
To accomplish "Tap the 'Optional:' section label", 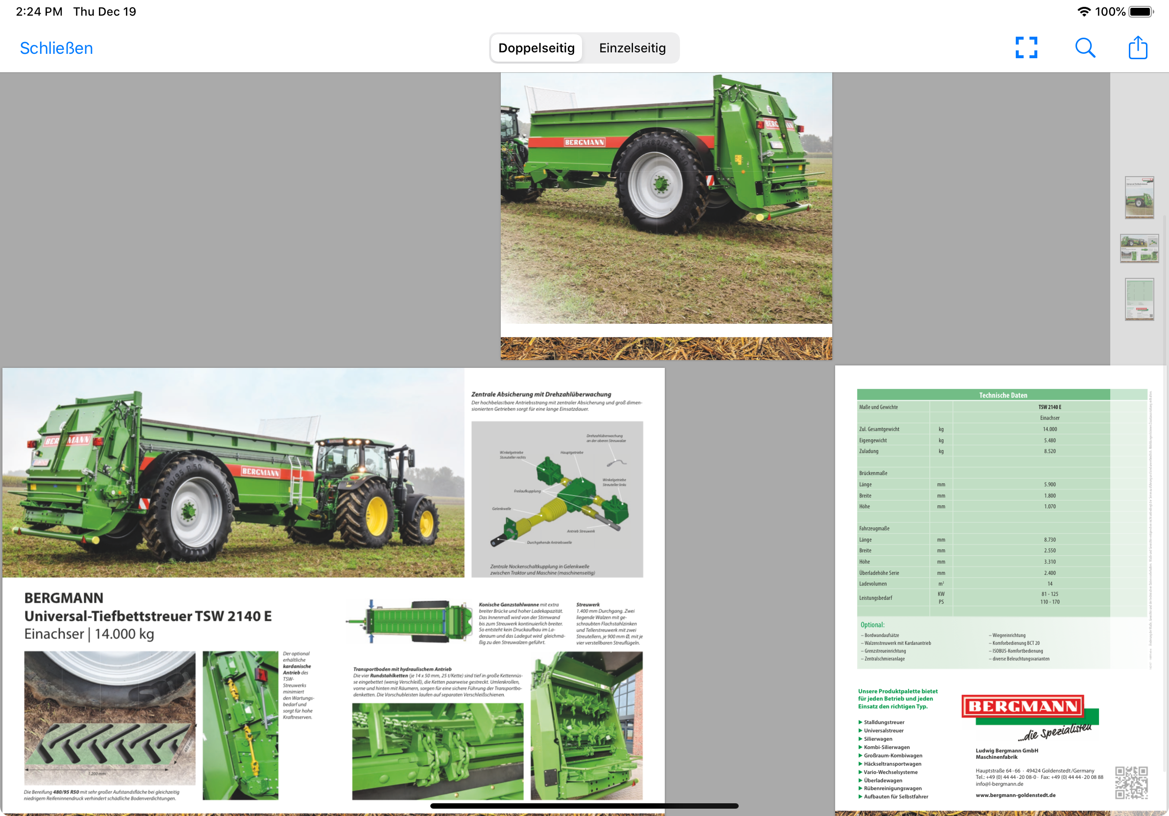I will (x=872, y=625).
